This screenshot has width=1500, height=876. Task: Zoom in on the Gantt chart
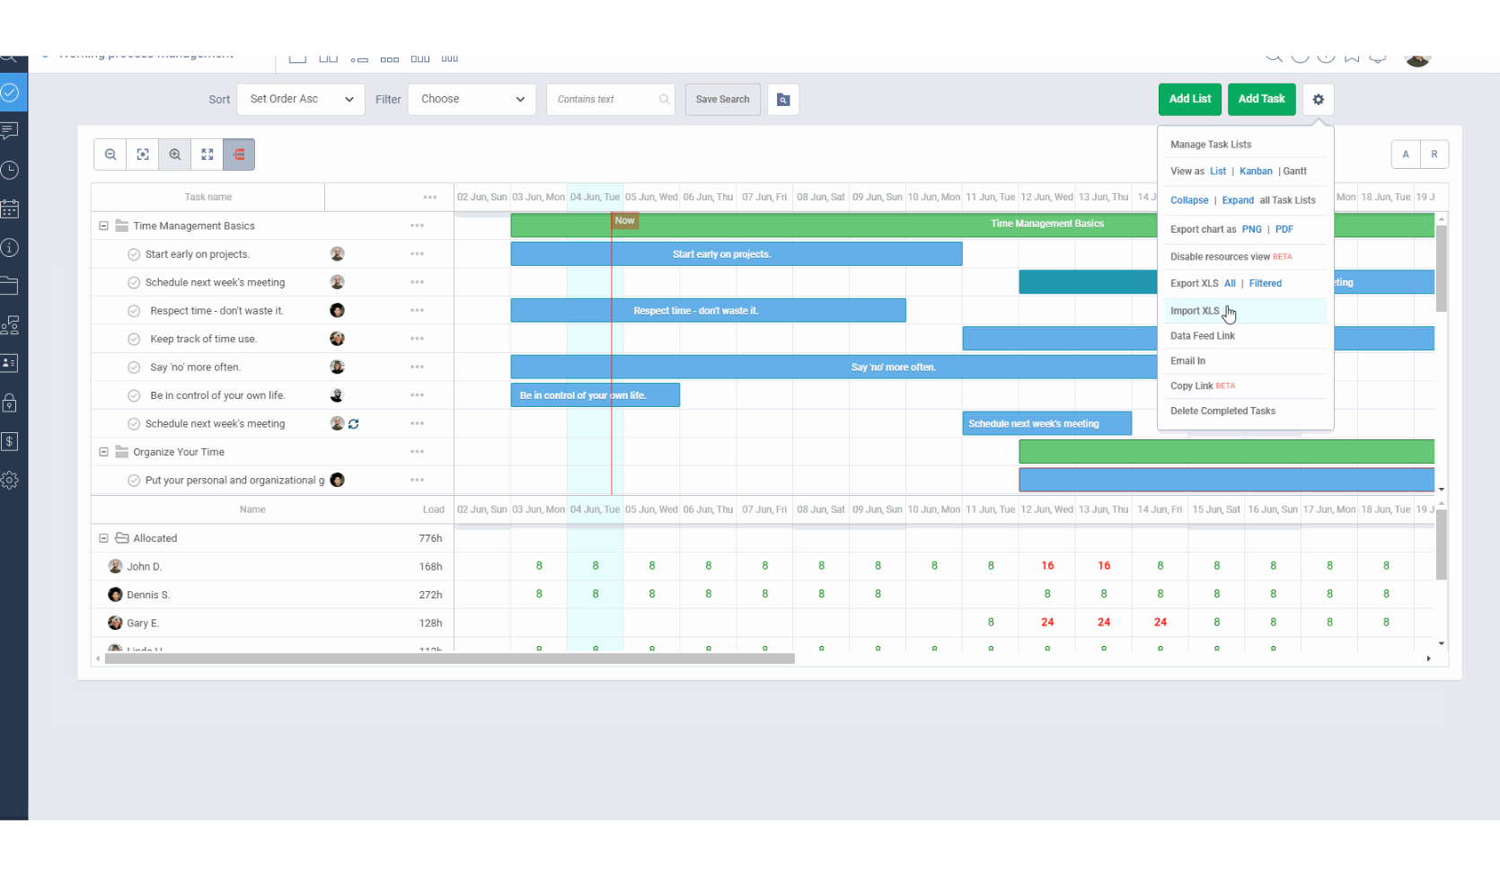point(174,154)
